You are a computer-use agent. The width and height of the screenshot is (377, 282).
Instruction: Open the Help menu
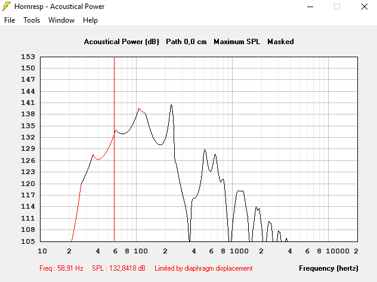coord(90,20)
